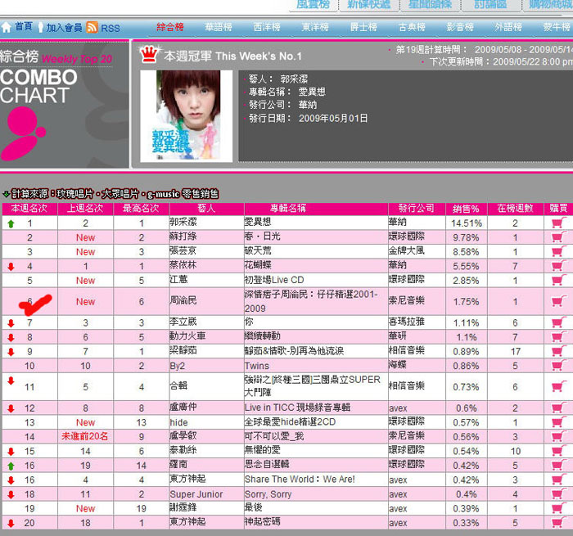Buy By2 Twins with the cart icon
The height and width of the screenshot is (536, 573).
[558, 365]
